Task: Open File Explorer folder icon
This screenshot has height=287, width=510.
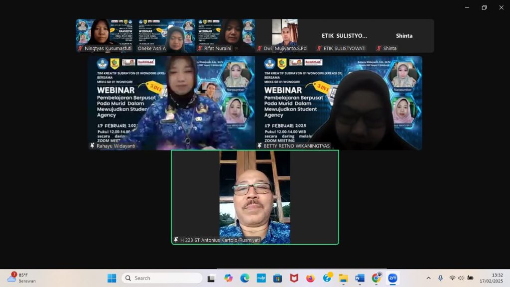Action: pyautogui.click(x=343, y=278)
